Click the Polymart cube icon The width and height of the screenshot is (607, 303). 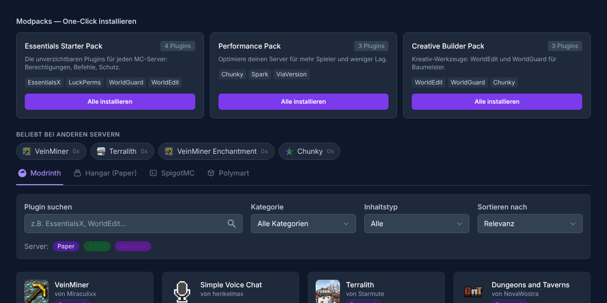point(211,173)
